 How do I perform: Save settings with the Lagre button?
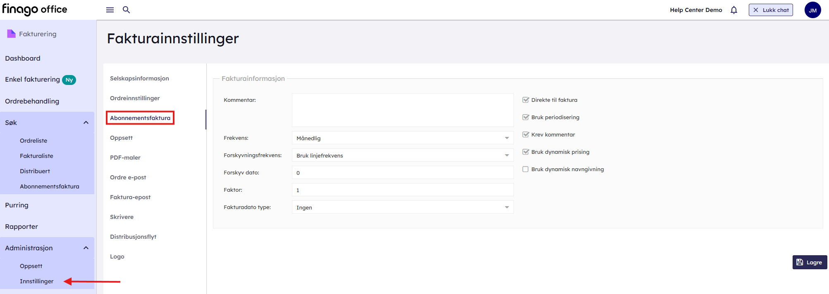coord(810,262)
